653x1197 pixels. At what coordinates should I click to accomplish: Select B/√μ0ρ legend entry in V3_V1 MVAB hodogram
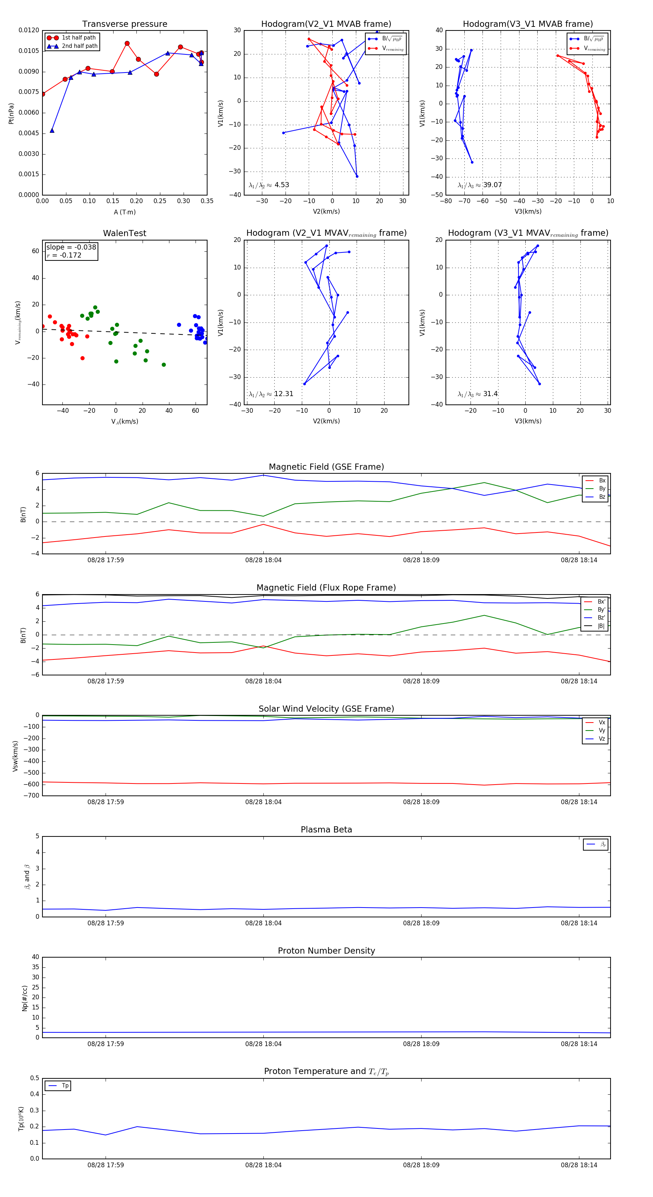(x=587, y=38)
